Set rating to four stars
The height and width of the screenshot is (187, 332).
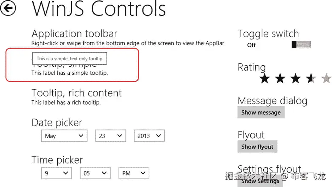[311, 78]
